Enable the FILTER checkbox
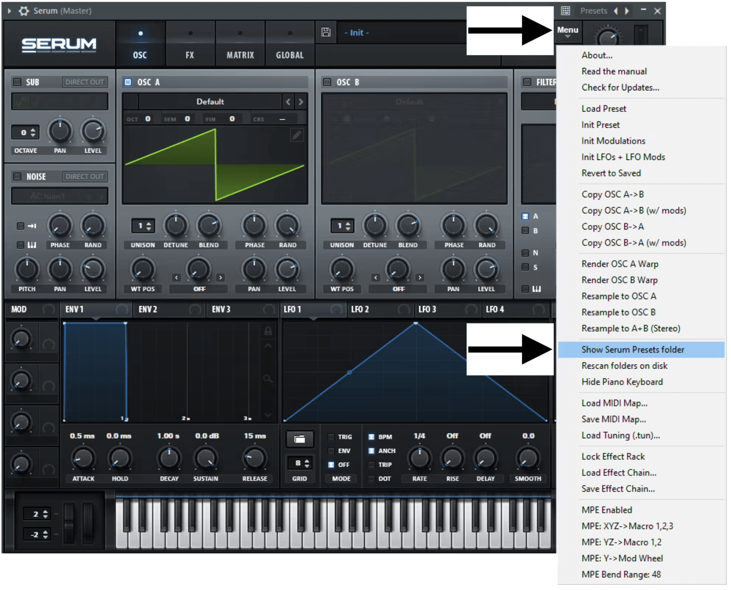This screenshot has width=731, height=590. tap(527, 82)
